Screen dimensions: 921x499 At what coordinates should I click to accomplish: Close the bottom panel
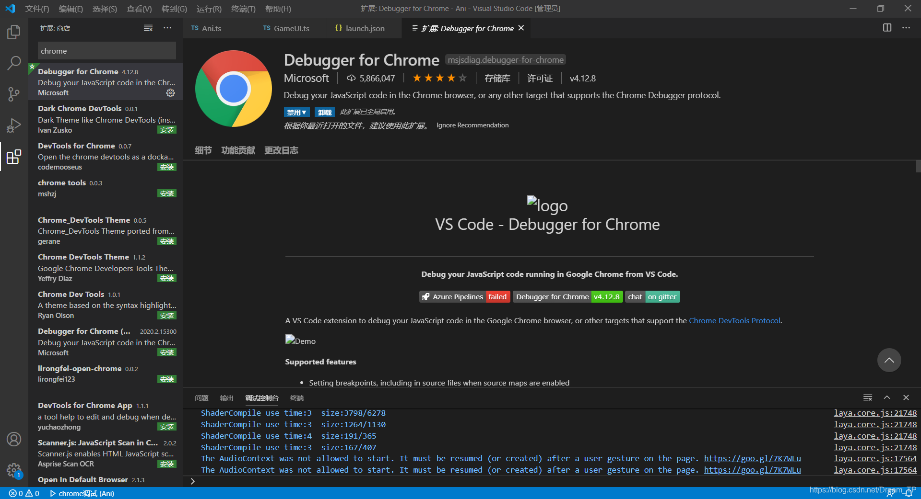(906, 397)
